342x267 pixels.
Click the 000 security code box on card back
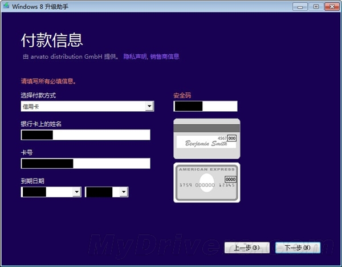click(x=232, y=138)
